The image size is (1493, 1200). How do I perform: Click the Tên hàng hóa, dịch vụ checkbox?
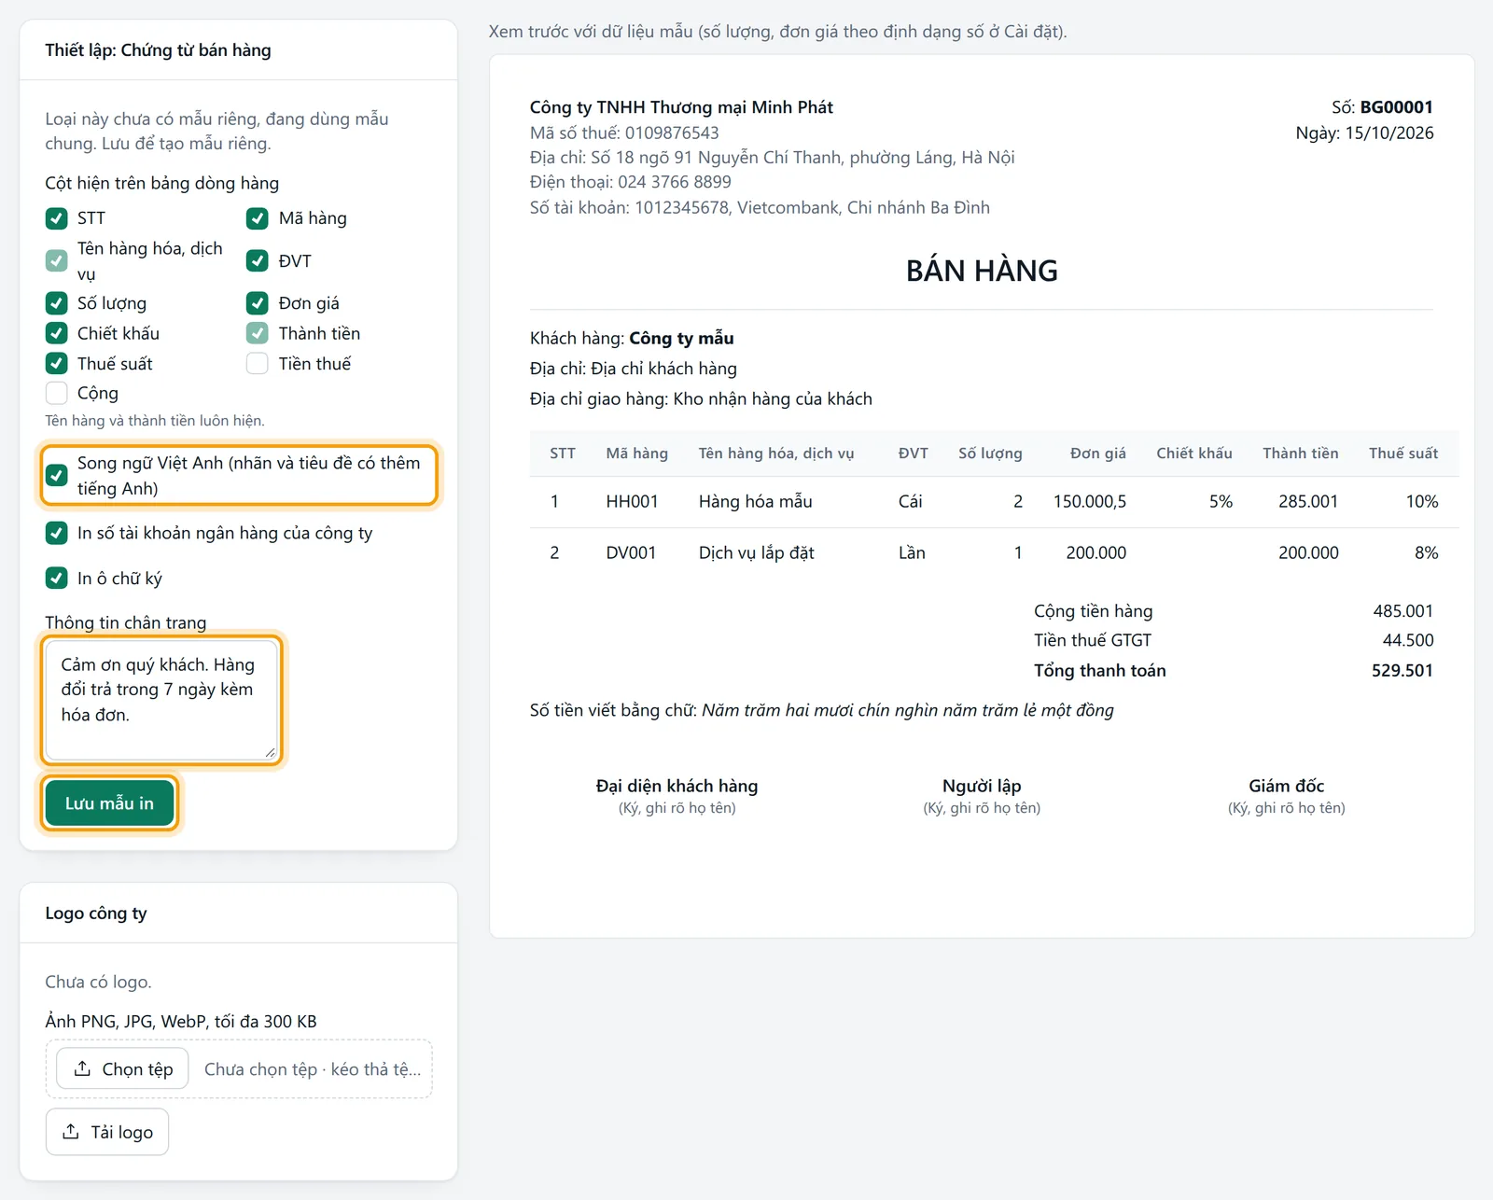tap(57, 261)
